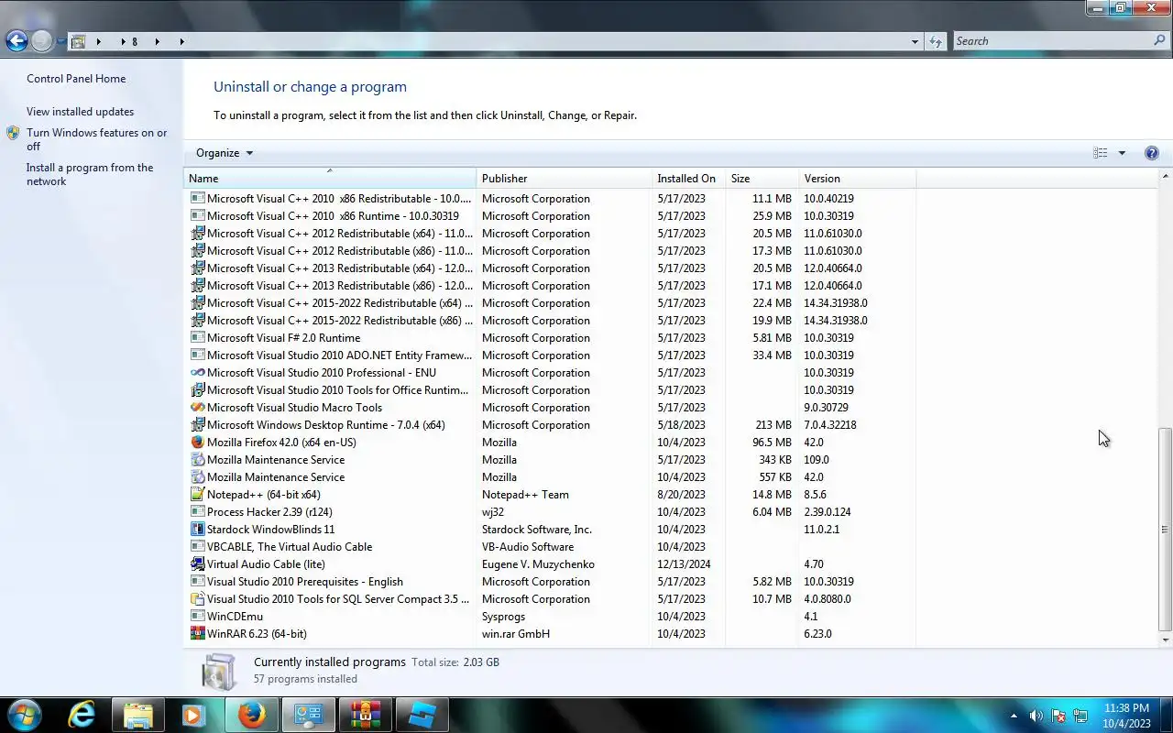
Task: Click the Windows Start orb
Action: pos(25,715)
